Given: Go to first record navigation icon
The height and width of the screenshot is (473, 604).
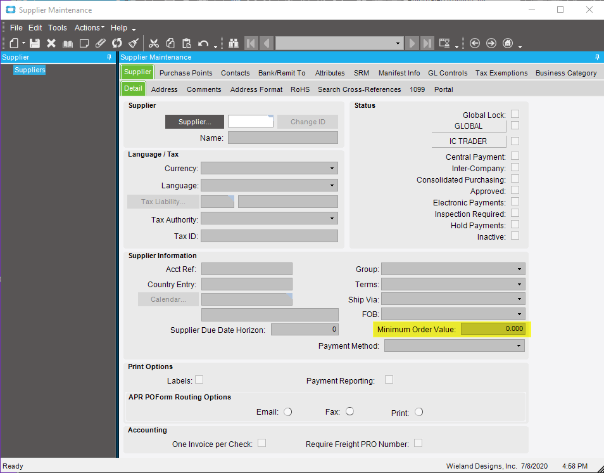Looking at the screenshot, I should coord(251,43).
